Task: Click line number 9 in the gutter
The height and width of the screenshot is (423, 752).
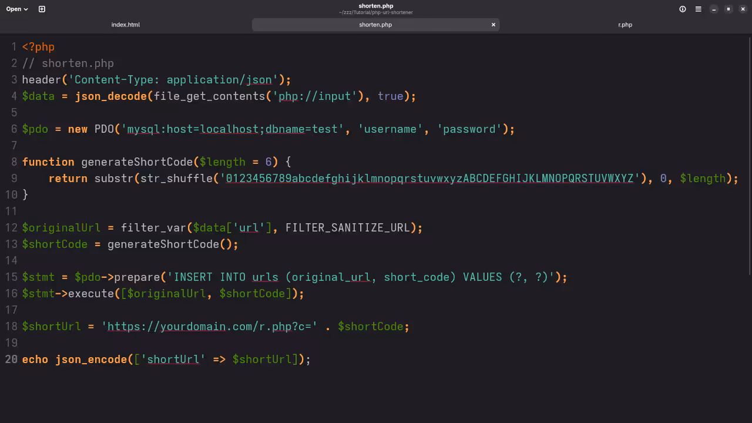Action: click(x=13, y=178)
